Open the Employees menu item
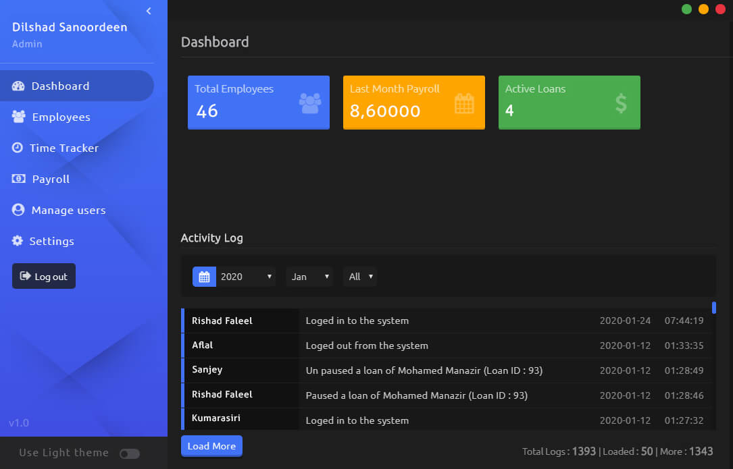The width and height of the screenshot is (733, 469). point(61,117)
